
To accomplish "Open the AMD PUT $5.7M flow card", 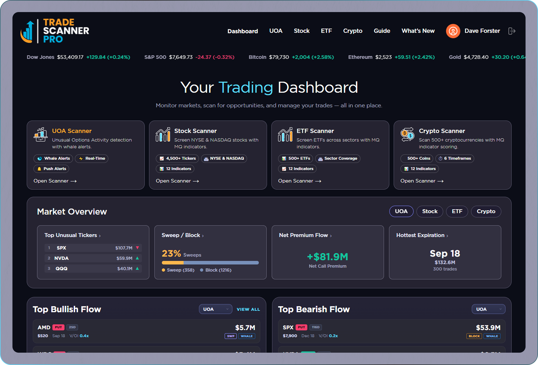I will pyautogui.click(x=146, y=331).
